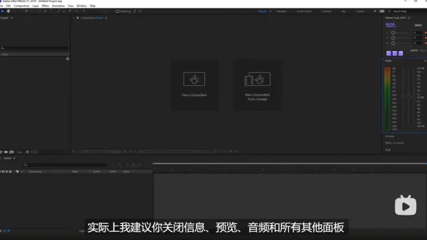Image resolution: width=427 pixels, height=240 pixels.
Task: Switch to the Standard workspace
Action: (x=281, y=12)
